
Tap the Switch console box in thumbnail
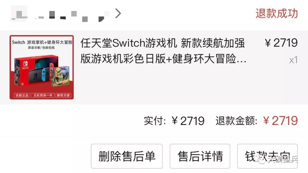point(36,71)
